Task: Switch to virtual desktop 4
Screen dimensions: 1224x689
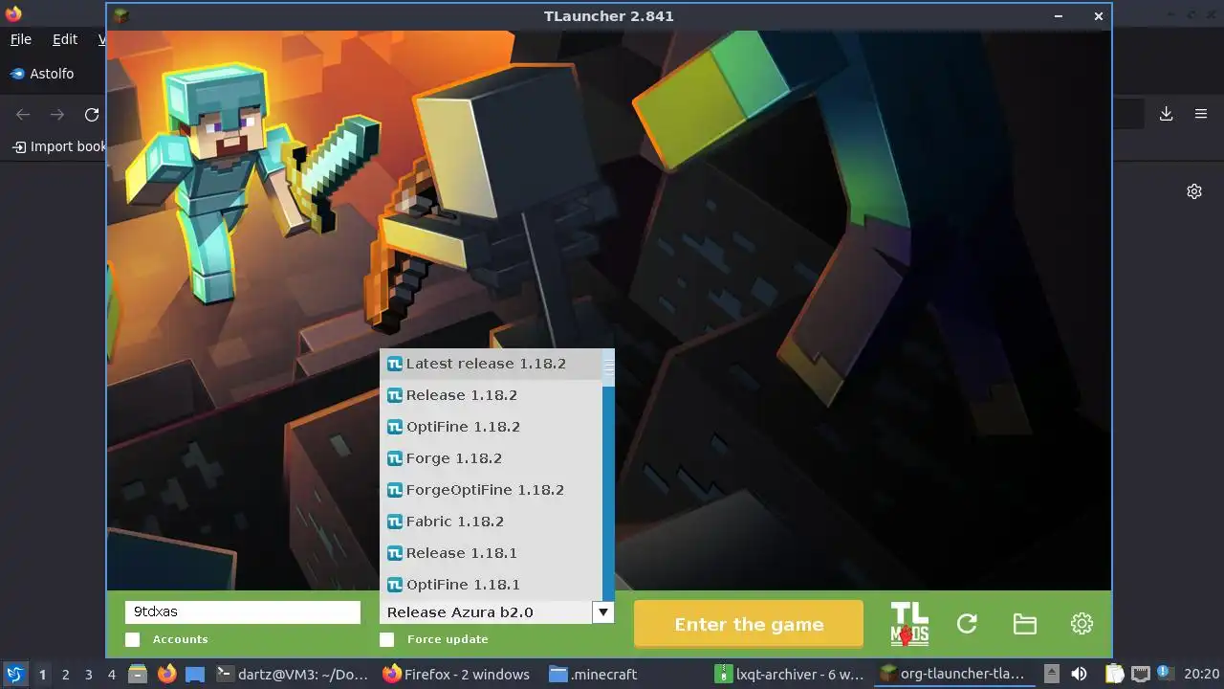Action: click(111, 674)
